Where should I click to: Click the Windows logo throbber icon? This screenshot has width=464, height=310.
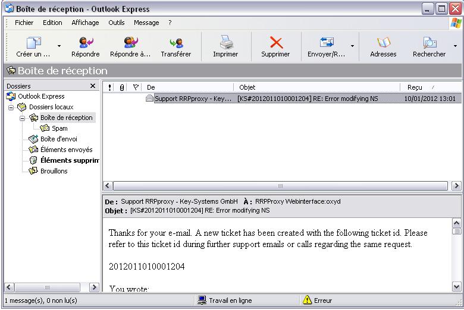[x=456, y=23]
